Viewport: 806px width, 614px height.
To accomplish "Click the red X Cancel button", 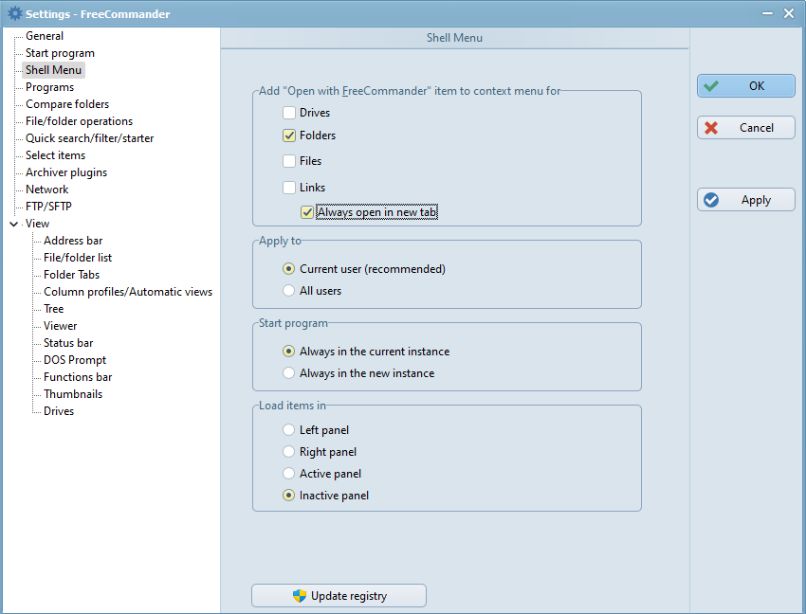I will tap(745, 128).
